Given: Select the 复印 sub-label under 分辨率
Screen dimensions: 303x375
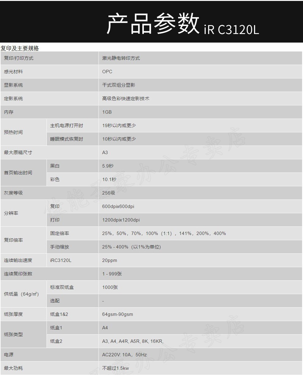Looking at the screenshot, I should (55, 206).
